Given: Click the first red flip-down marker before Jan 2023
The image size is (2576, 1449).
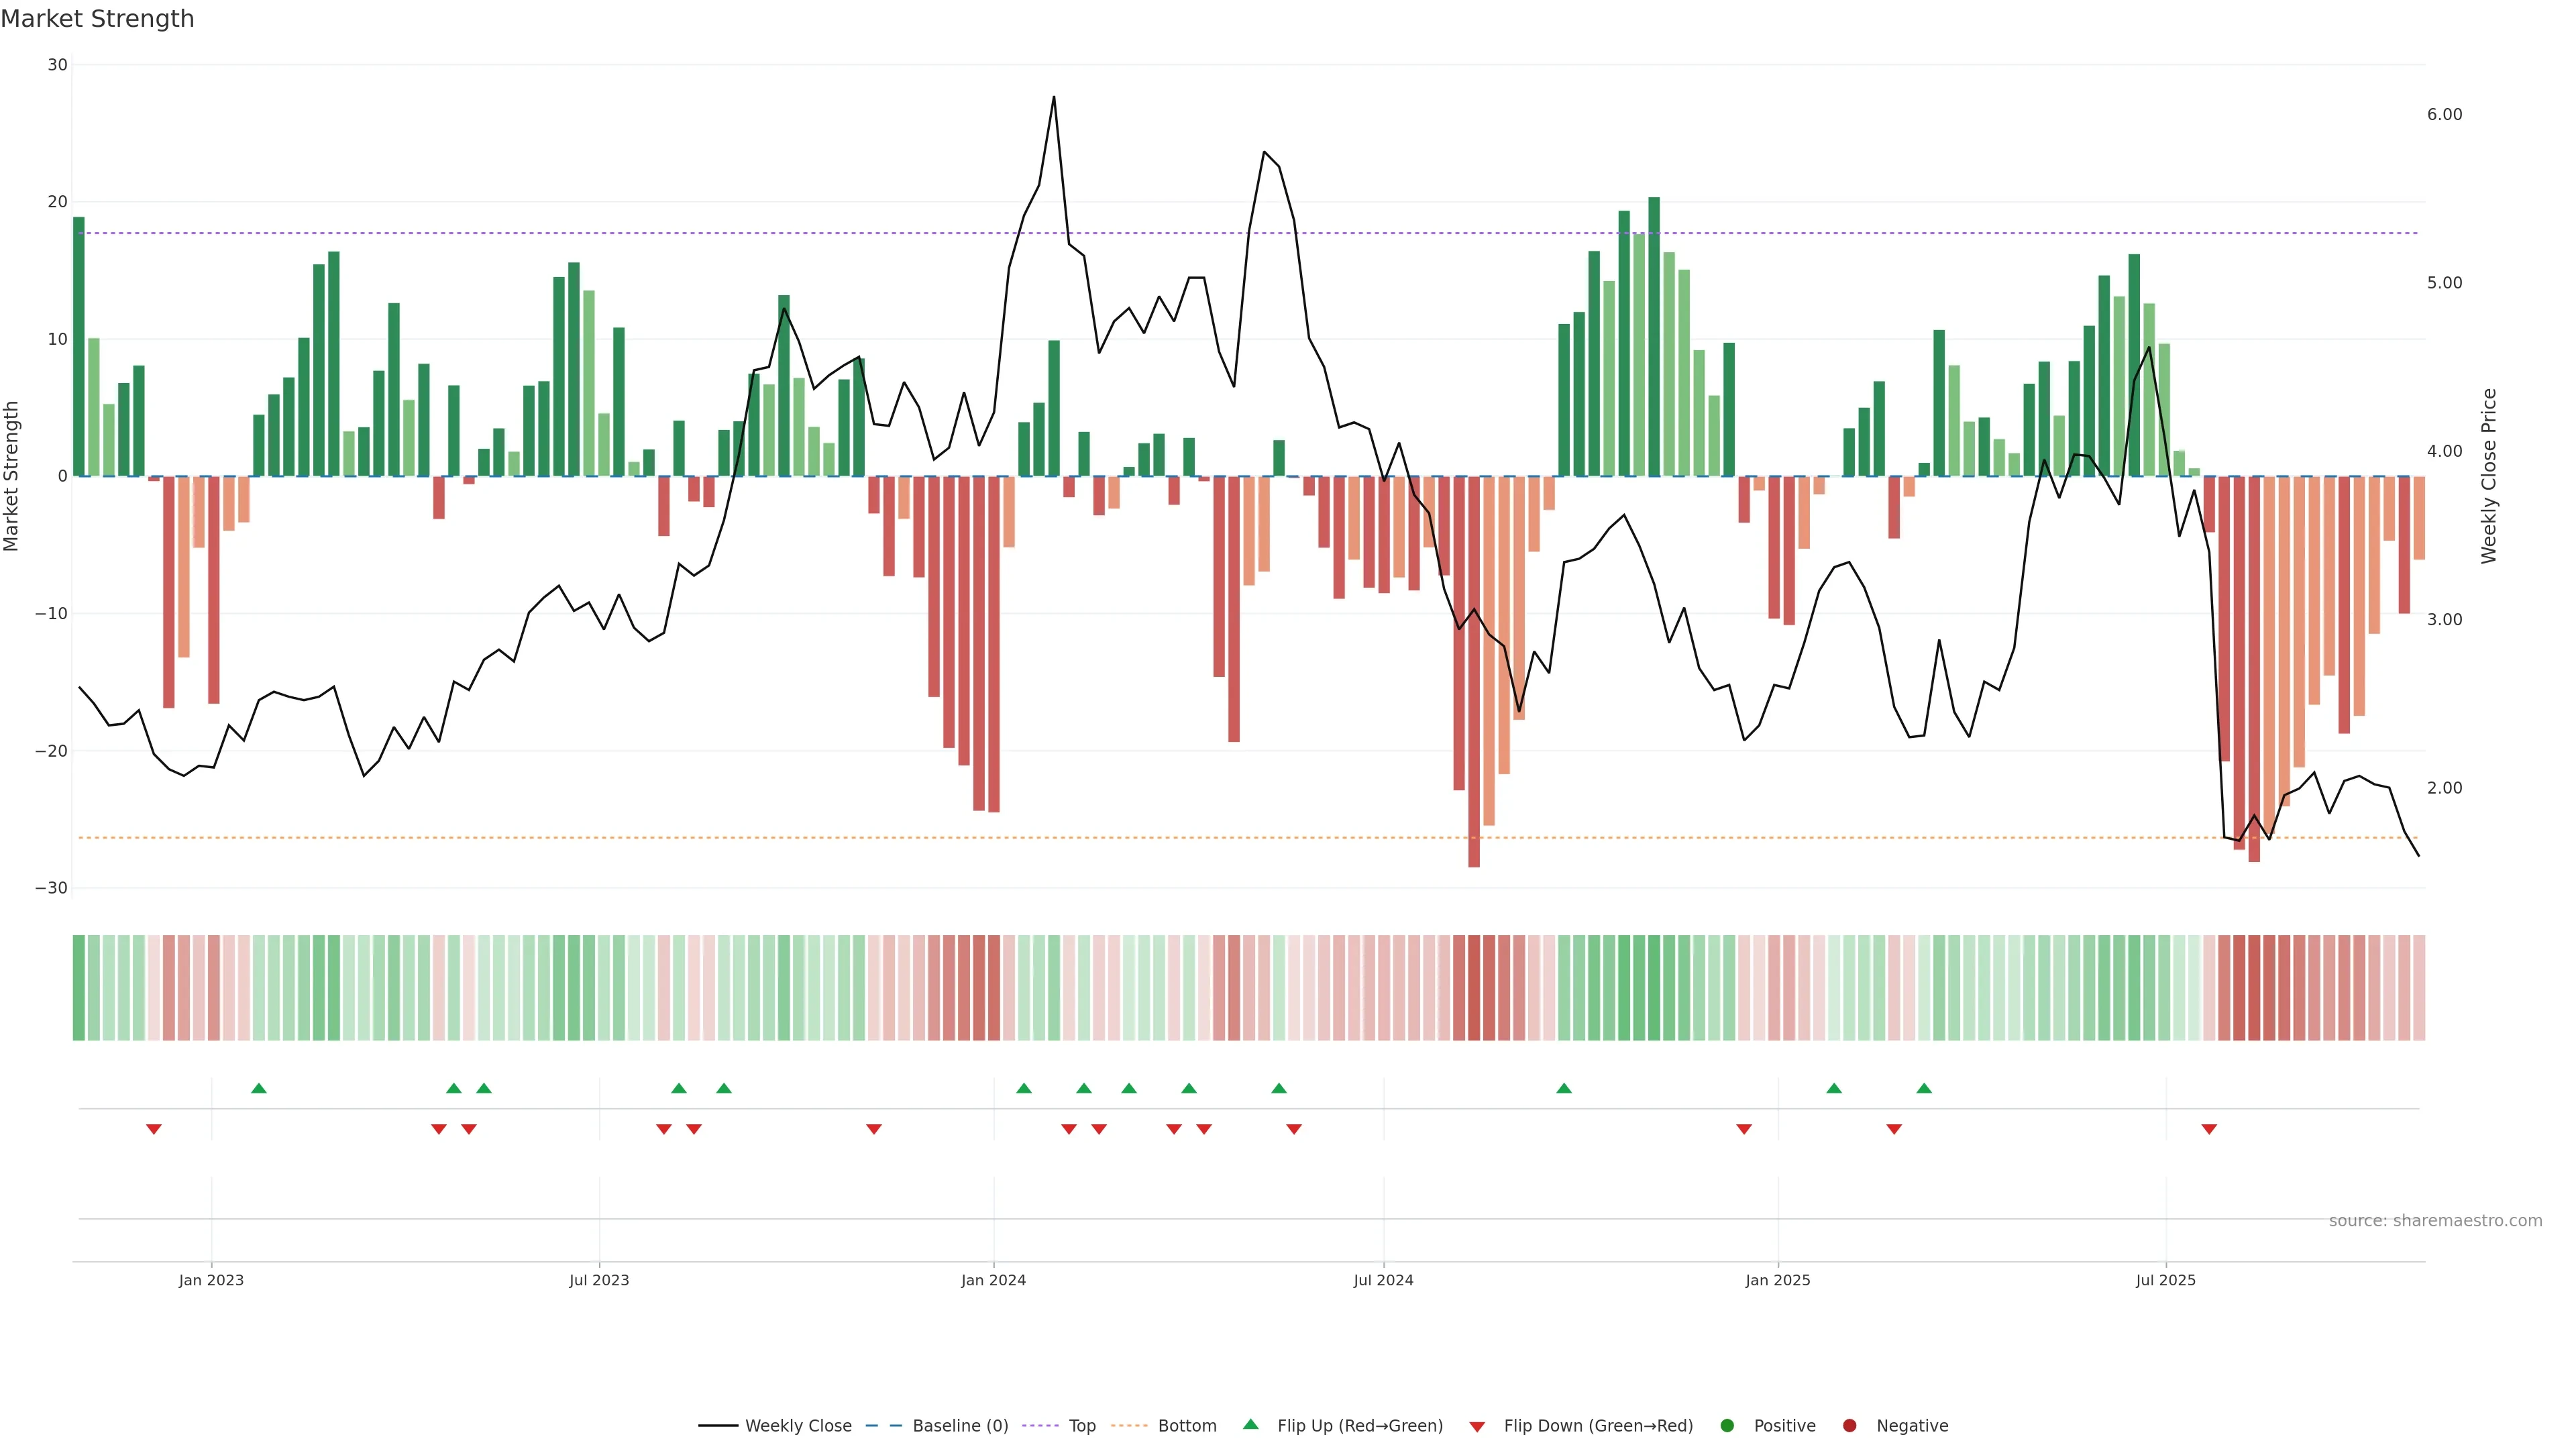Looking at the screenshot, I should [154, 1129].
